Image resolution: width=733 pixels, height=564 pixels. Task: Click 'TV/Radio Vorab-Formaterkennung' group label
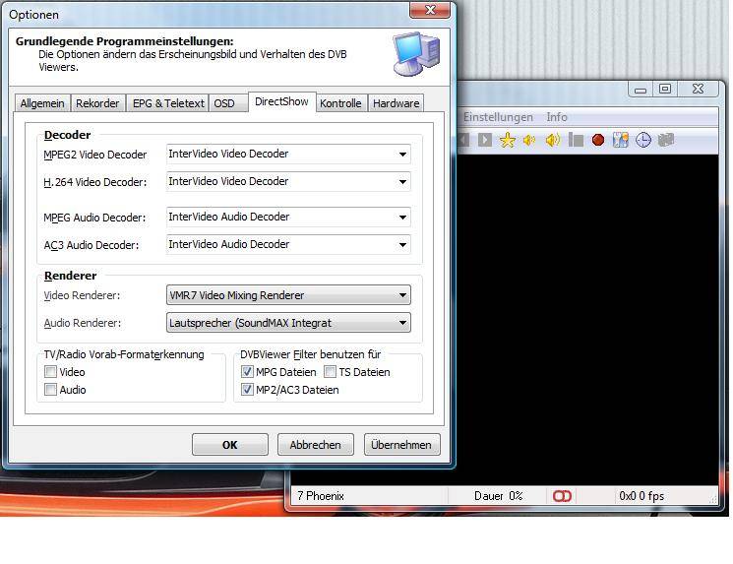124,354
